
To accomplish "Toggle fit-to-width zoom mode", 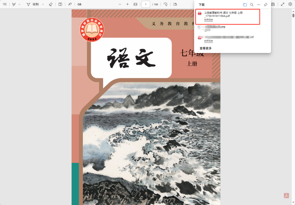I will (135, 4).
